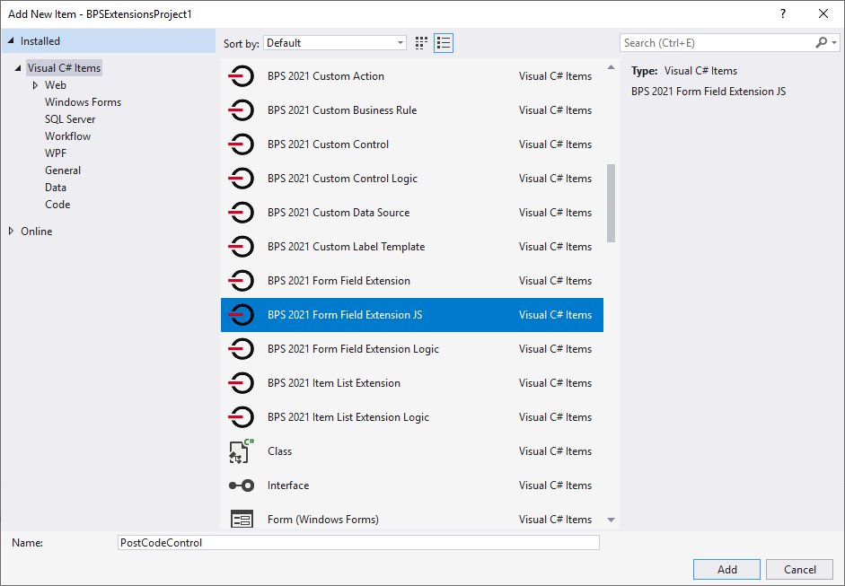The width and height of the screenshot is (845, 586).
Task: Select BPS 2021 Custom Control text
Action: 328,144
